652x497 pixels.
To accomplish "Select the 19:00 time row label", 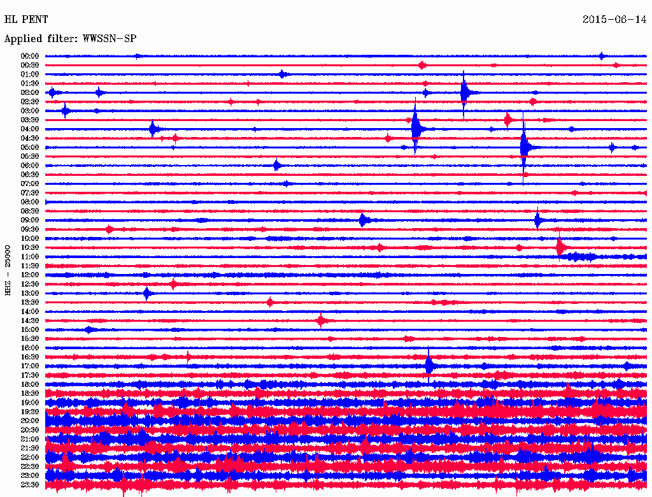I will pyautogui.click(x=29, y=403).
